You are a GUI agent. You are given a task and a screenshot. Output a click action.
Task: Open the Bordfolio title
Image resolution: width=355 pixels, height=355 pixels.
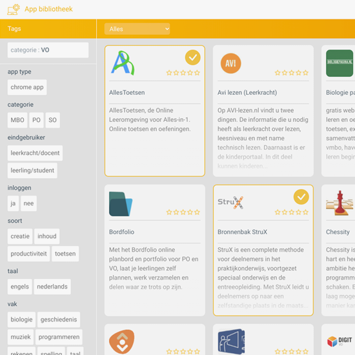(121, 232)
